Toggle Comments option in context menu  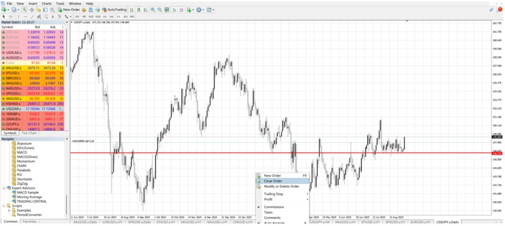tap(272, 218)
